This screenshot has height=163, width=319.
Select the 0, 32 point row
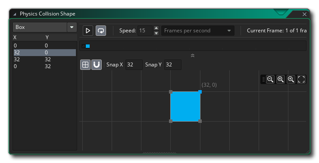pos(45,66)
